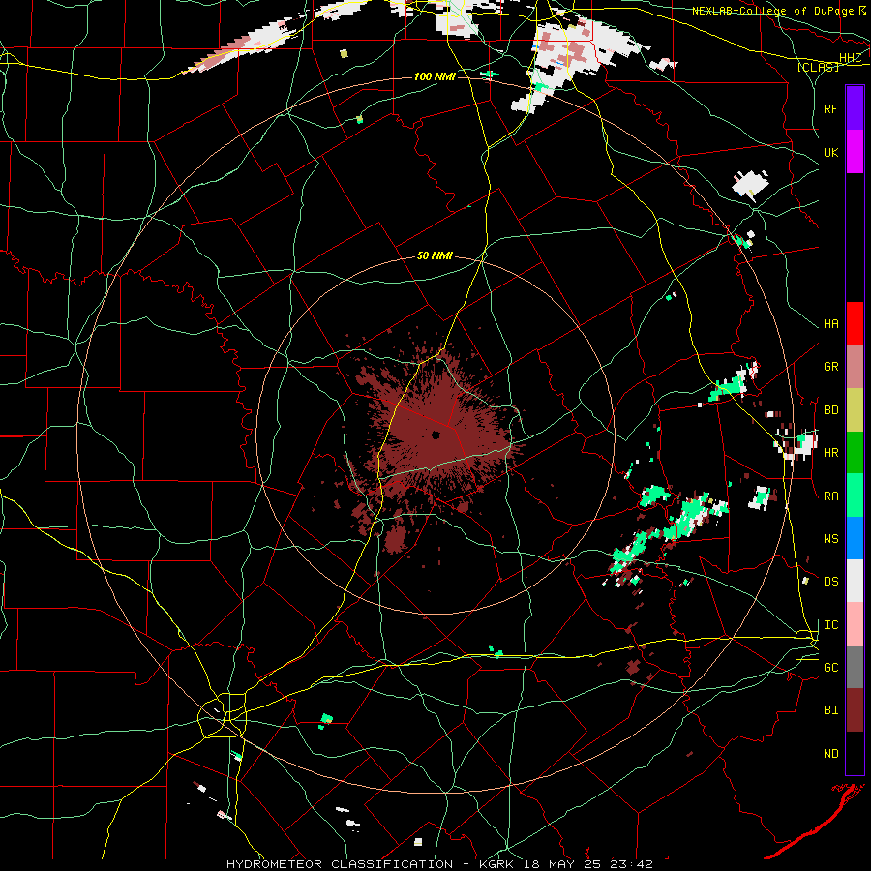Click the WS blue legend color block

click(x=855, y=538)
